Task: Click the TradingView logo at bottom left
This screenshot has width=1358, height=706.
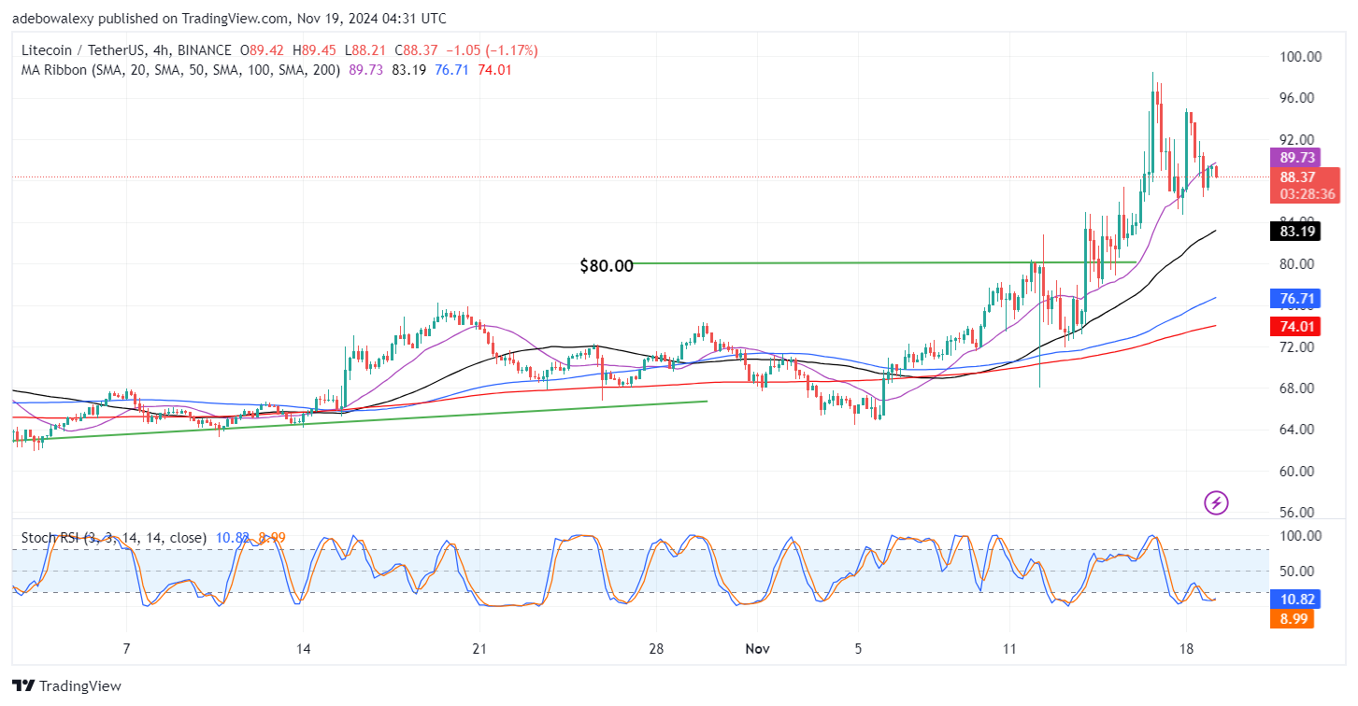Action: pyautogui.click(x=66, y=685)
